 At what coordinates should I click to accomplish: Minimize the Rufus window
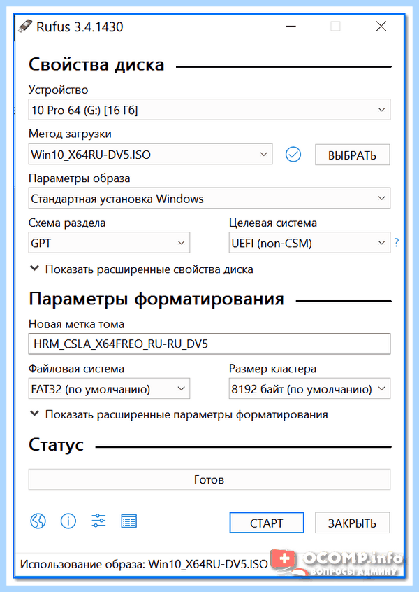[291, 27]
